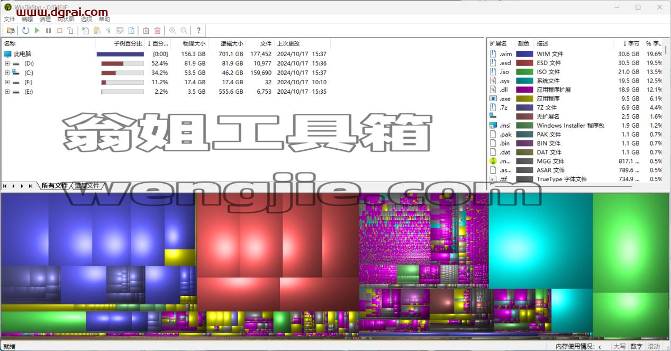Click the copy path clipboard icon
The image size is (671, 351).
click(x=86, y=31)
